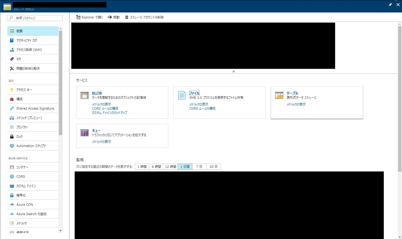This screenshot has height=239, width=402.
Task: Click the 検索 (Ctrl+/) search field
Action: (35, 18)
